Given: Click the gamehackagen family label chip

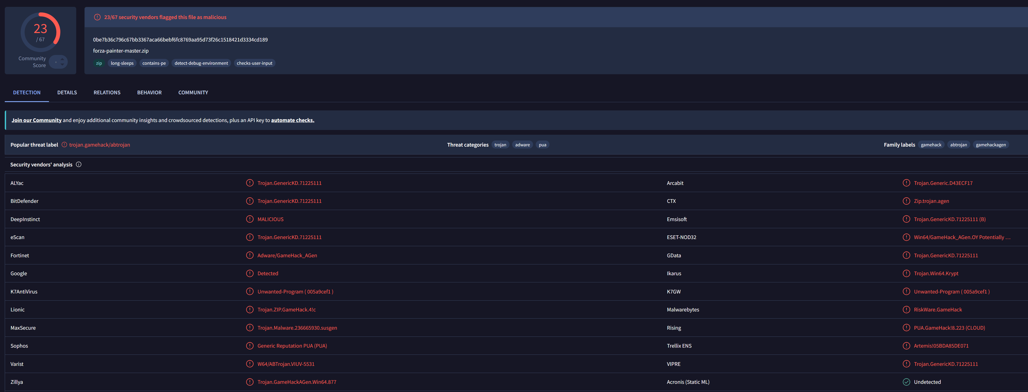Looking at the screenshot, I should coord(990,144).
